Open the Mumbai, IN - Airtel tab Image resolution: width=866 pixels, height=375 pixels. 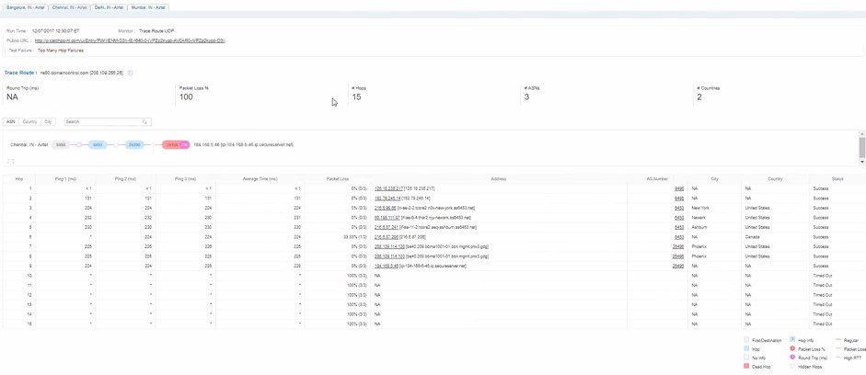(148, 7)
